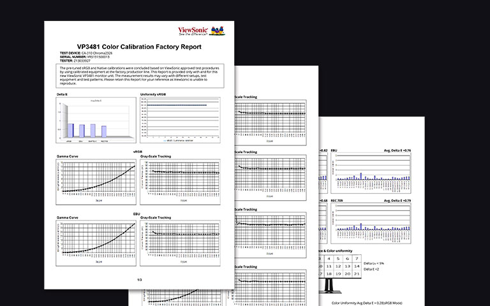Click the 'Color Uniformity Avg.Delta E = 0.28' line

(x=367, y=303)
